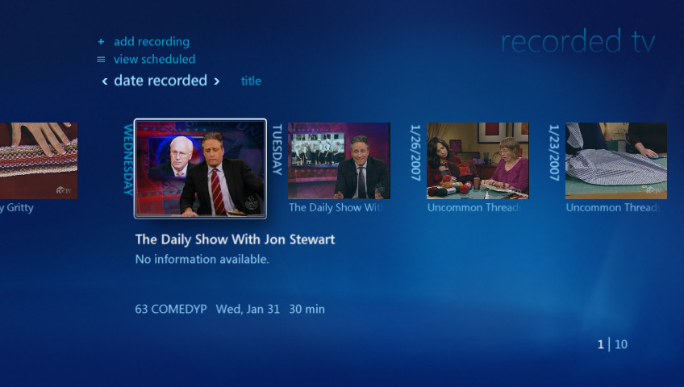This screenshot has width=684, height=387.
Task: Click the list icon beside view scheduled
Action: pyautogui.click(x=101, y=60)
